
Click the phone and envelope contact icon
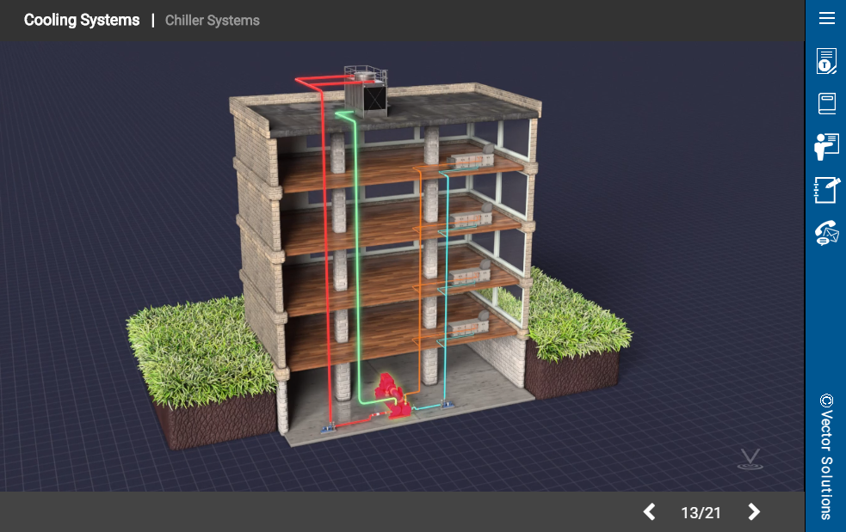coord(826,233)
